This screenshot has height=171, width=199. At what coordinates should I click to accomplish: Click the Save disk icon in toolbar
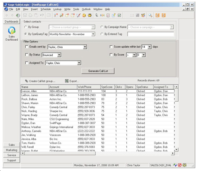25,15
